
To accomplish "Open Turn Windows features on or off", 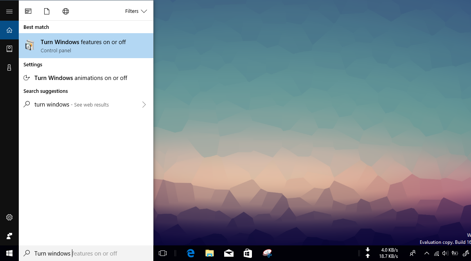I will [x=86, y=46].
